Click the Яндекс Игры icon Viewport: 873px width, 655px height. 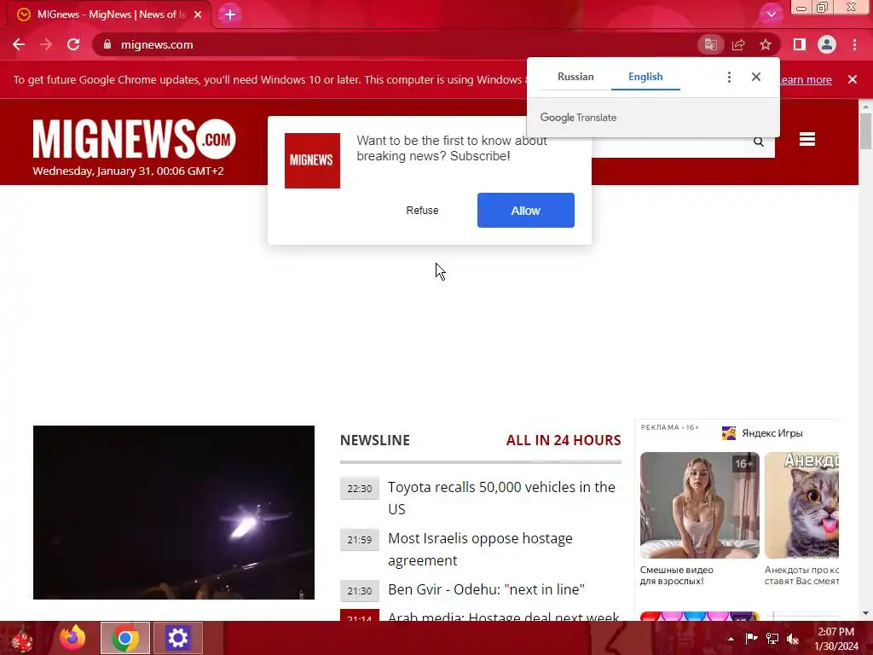coord(729,432)
